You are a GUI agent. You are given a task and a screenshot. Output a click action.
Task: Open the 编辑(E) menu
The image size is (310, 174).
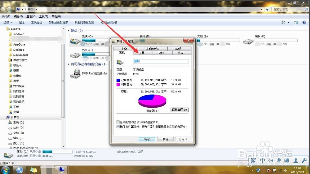[18, 16]
